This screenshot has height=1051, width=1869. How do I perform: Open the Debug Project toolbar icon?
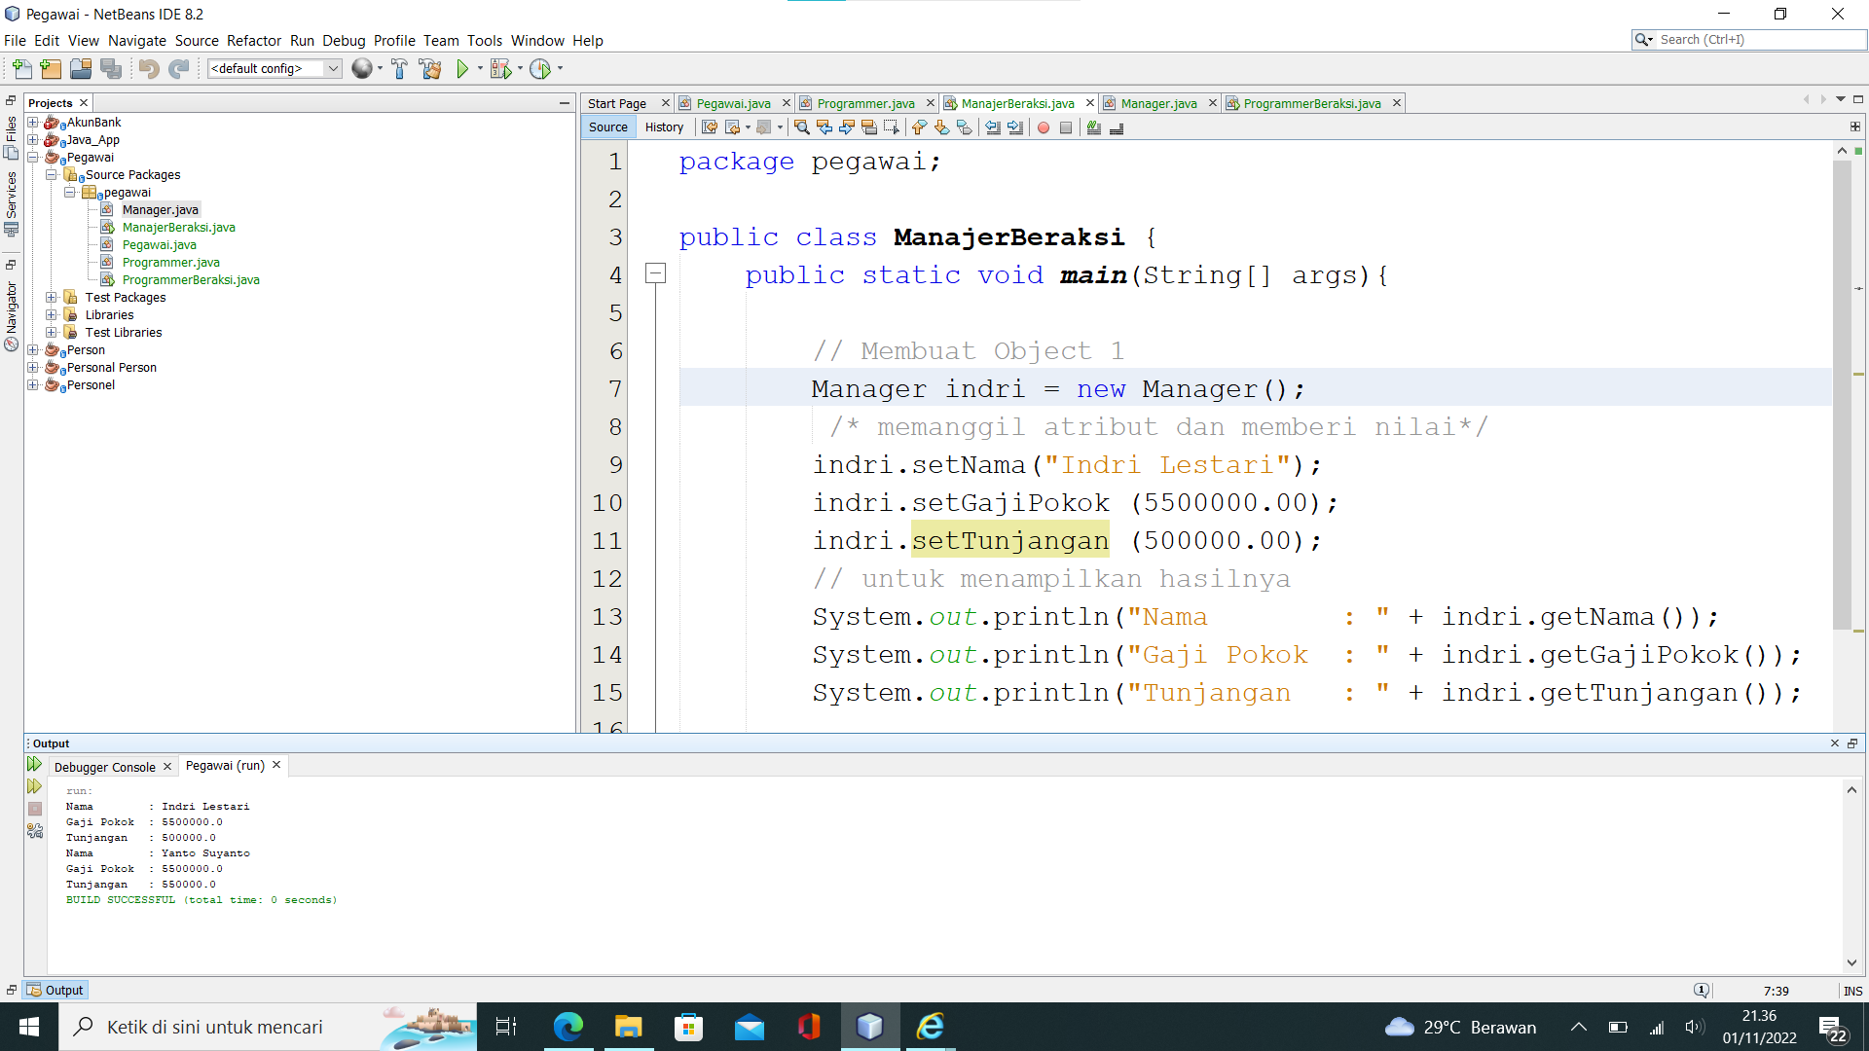[x=502, y=68]
